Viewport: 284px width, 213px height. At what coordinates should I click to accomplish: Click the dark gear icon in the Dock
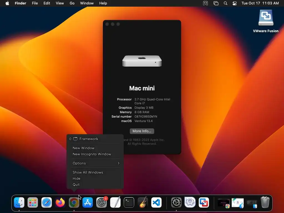pos(176,202)
